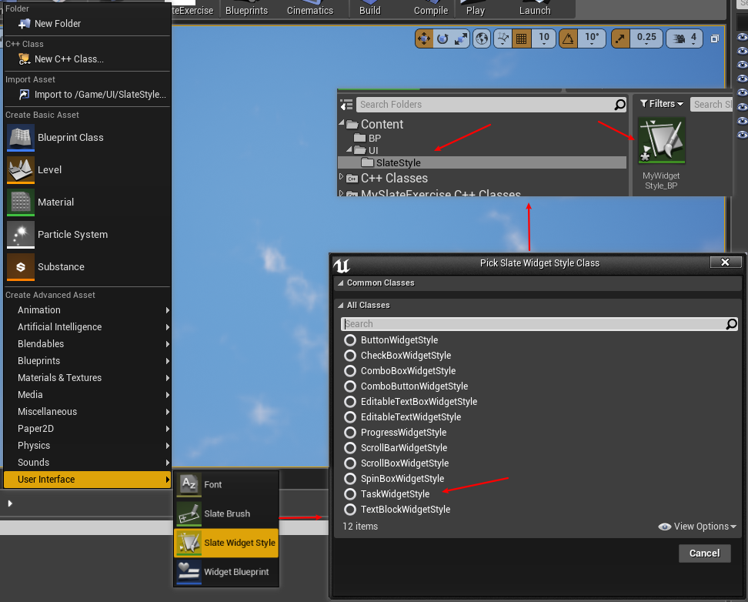Create a new Substance asset
Image resolution: width=748 pixels, height=602 pixels.
click(x=87, y=267)
